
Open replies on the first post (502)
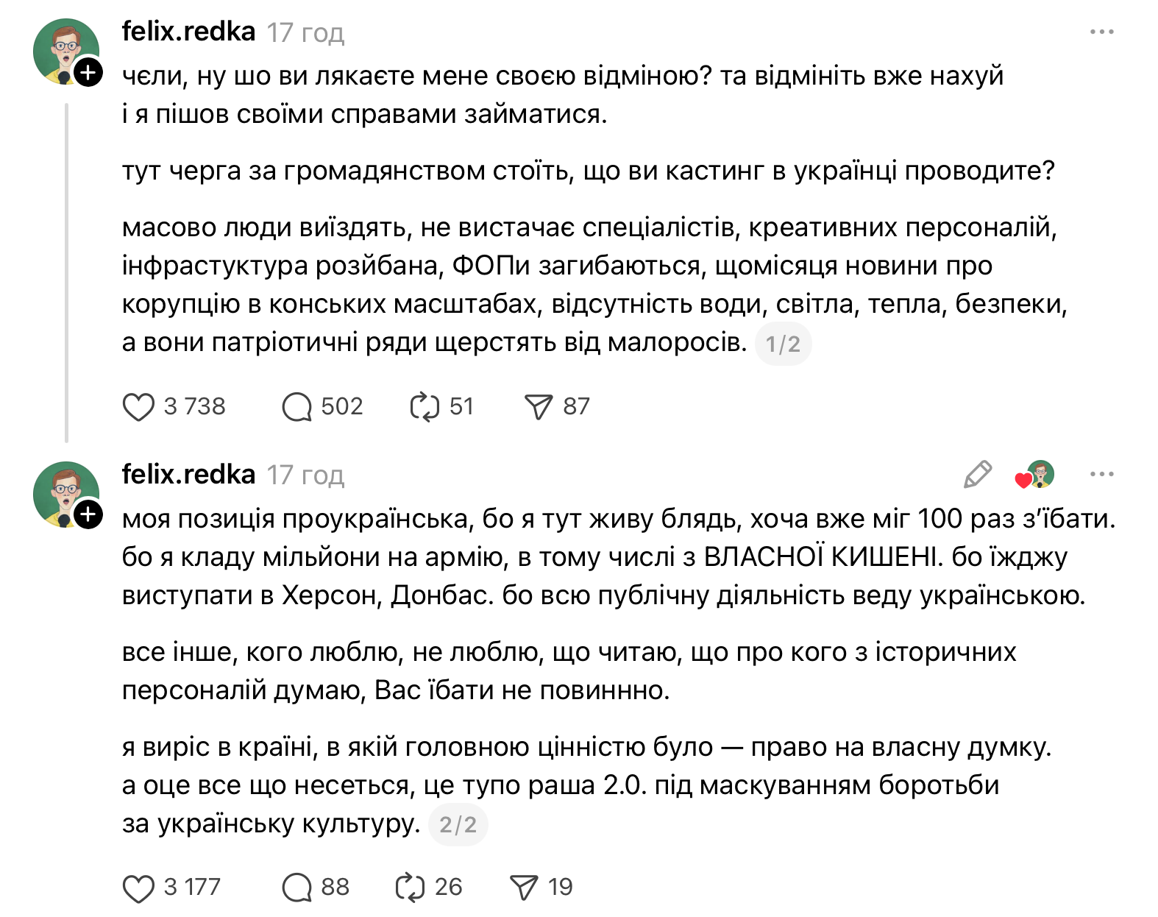pos(297,406)
